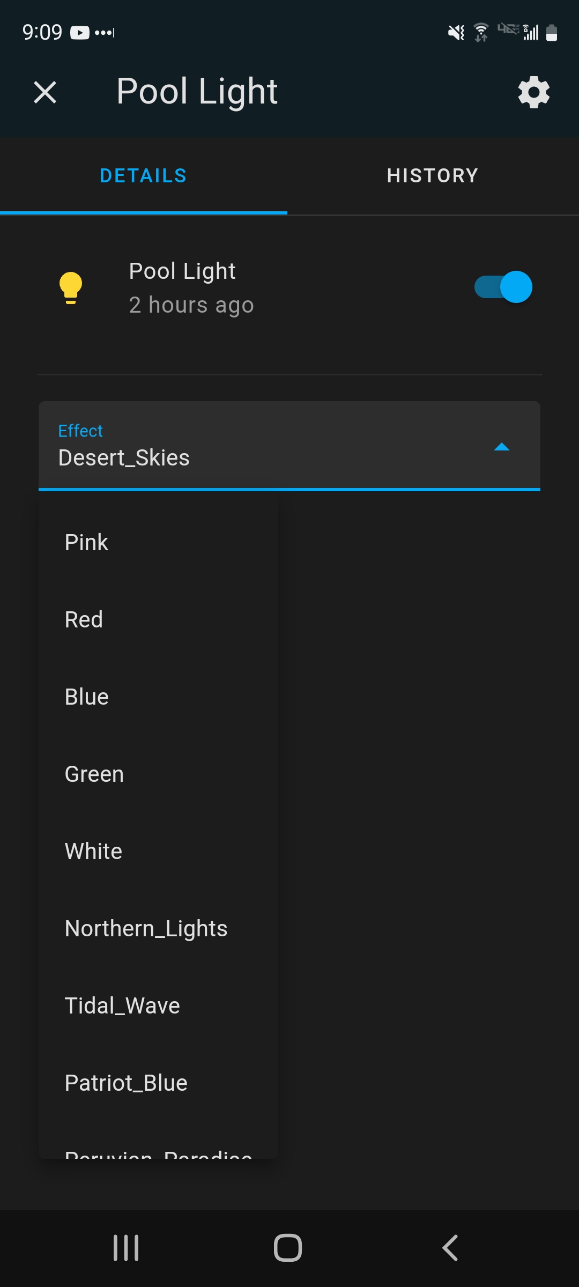Tap the YouTube notification icon

click(x=80, y=33)
